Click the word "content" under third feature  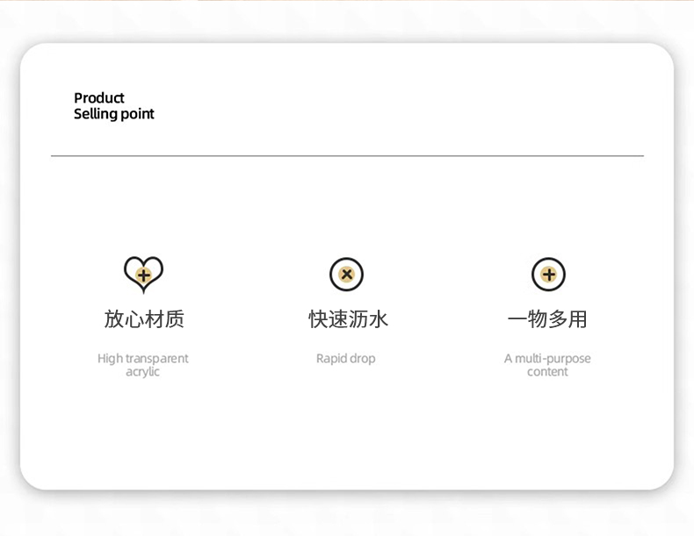coord(547,372)
